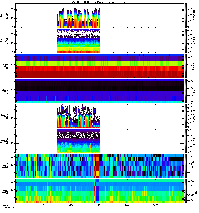Select the '0400' time axis label
The width and height of the screenshot is (199, 213).
click(43, 206)
